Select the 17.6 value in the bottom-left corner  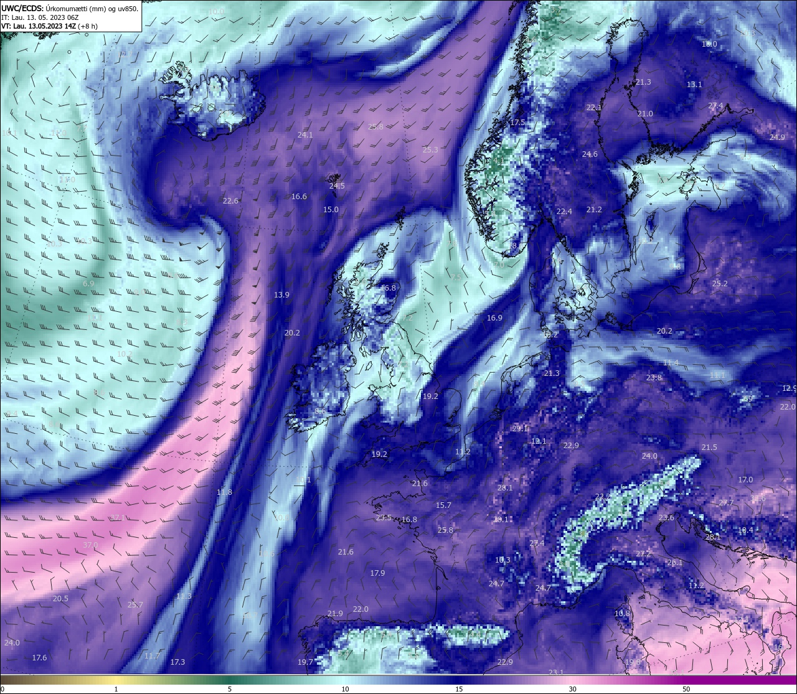[39, 658]
